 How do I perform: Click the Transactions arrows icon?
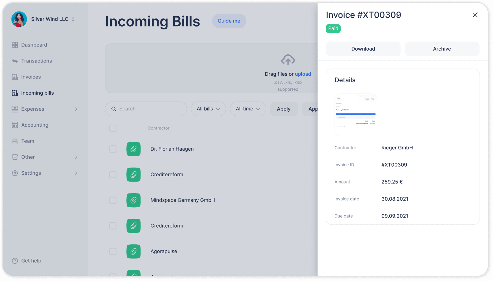click(x=15, y=61)
